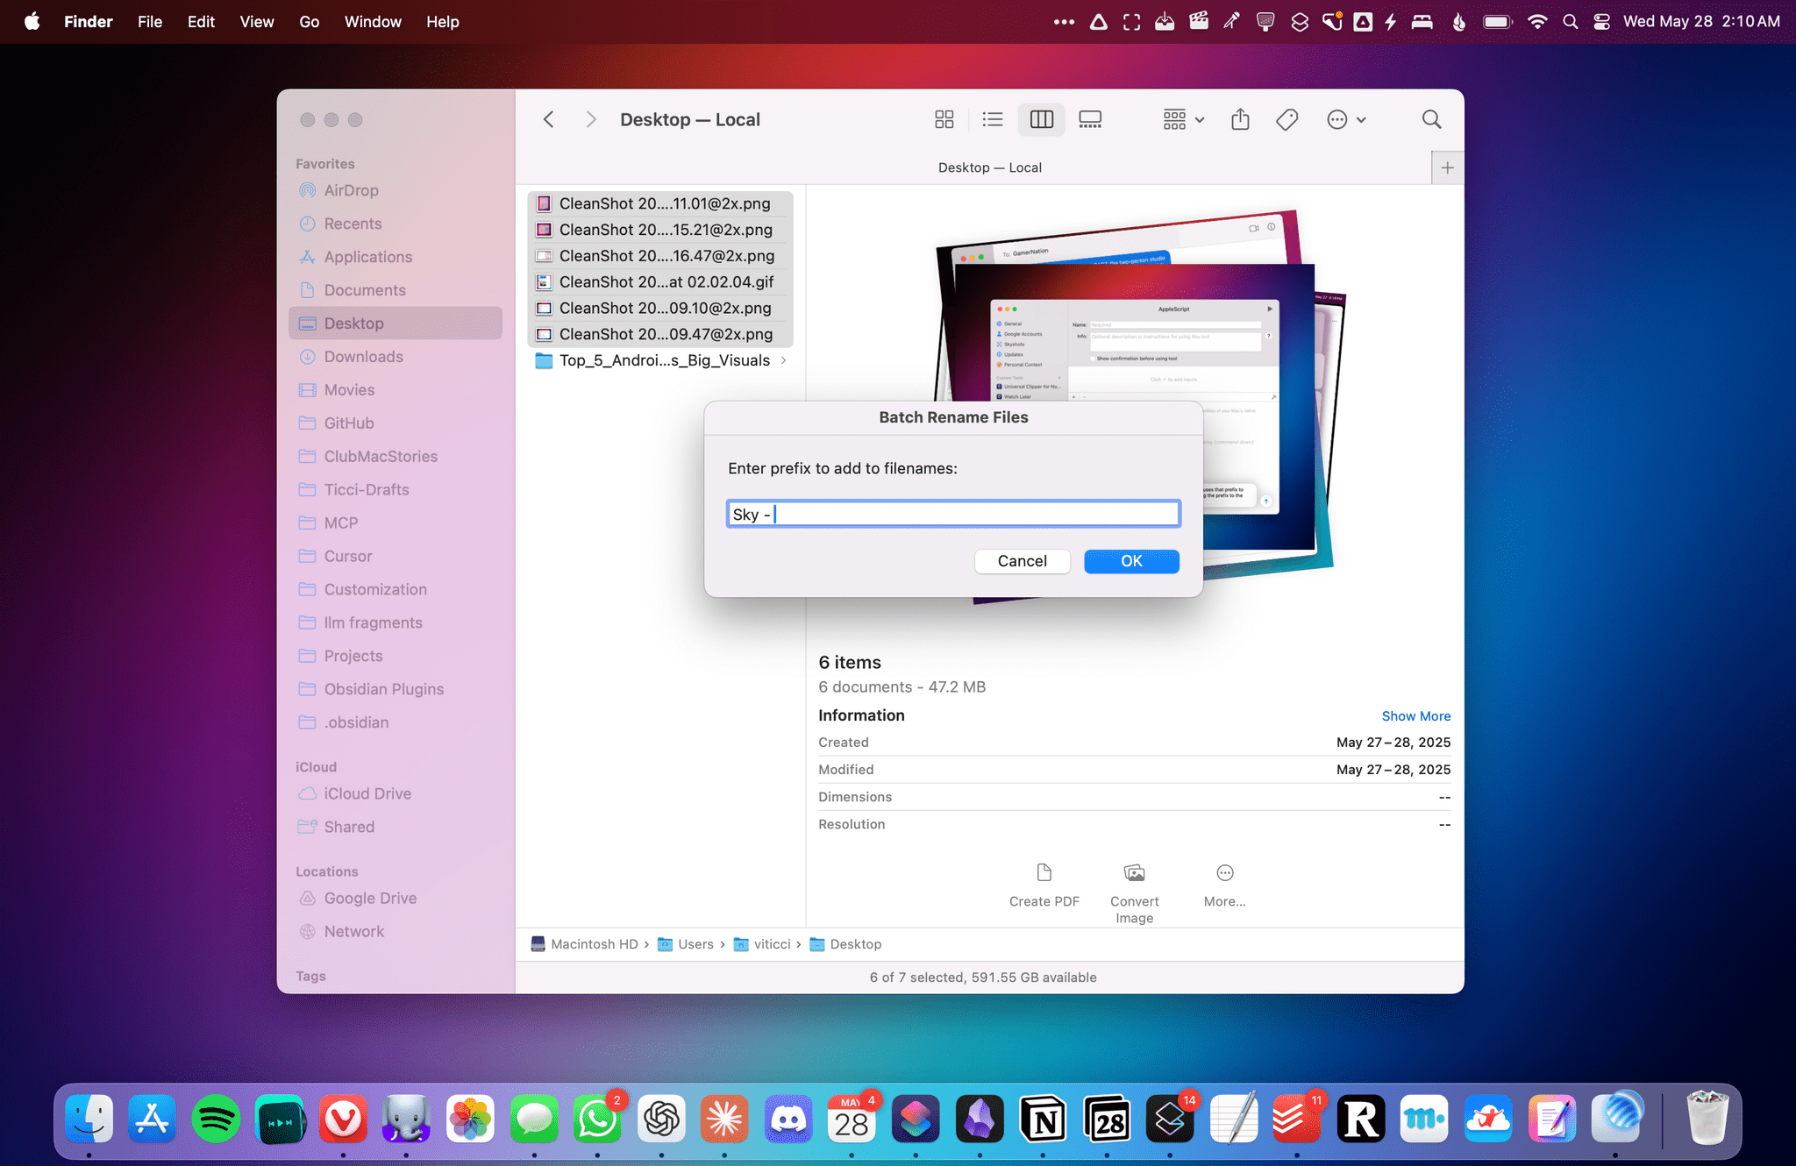This screenshot has width=1796, height=1166.
Task: Open the ClubMacStories sidebar folder
Action: pos(395,457)
